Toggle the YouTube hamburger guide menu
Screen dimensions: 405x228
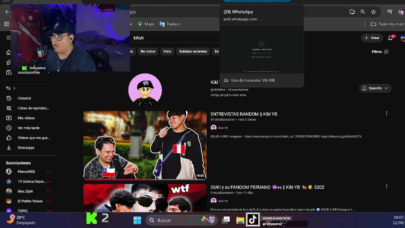tap(8, 38)
